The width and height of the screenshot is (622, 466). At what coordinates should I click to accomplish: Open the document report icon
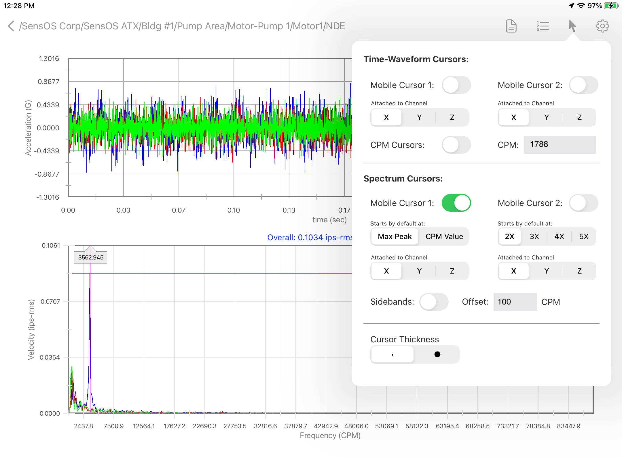[511, 26]
